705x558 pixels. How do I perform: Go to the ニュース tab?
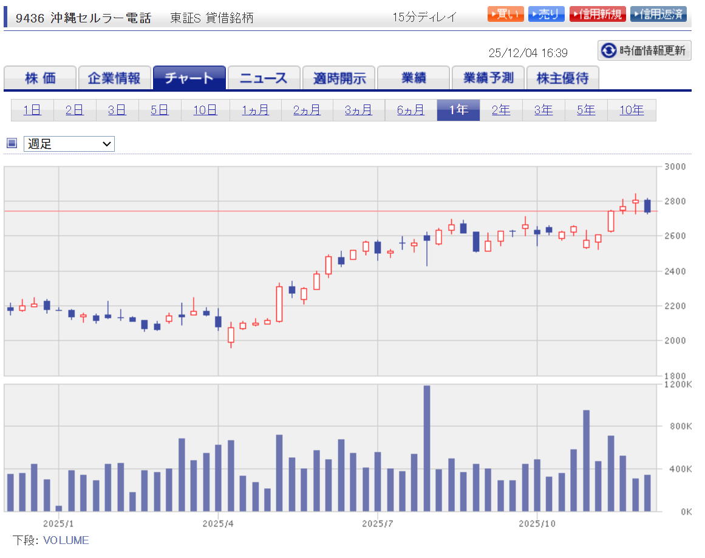pyautogui.click(x=264, y=78)
